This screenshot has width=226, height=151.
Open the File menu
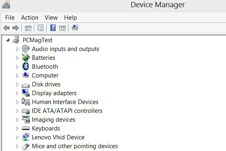(10, 18)
